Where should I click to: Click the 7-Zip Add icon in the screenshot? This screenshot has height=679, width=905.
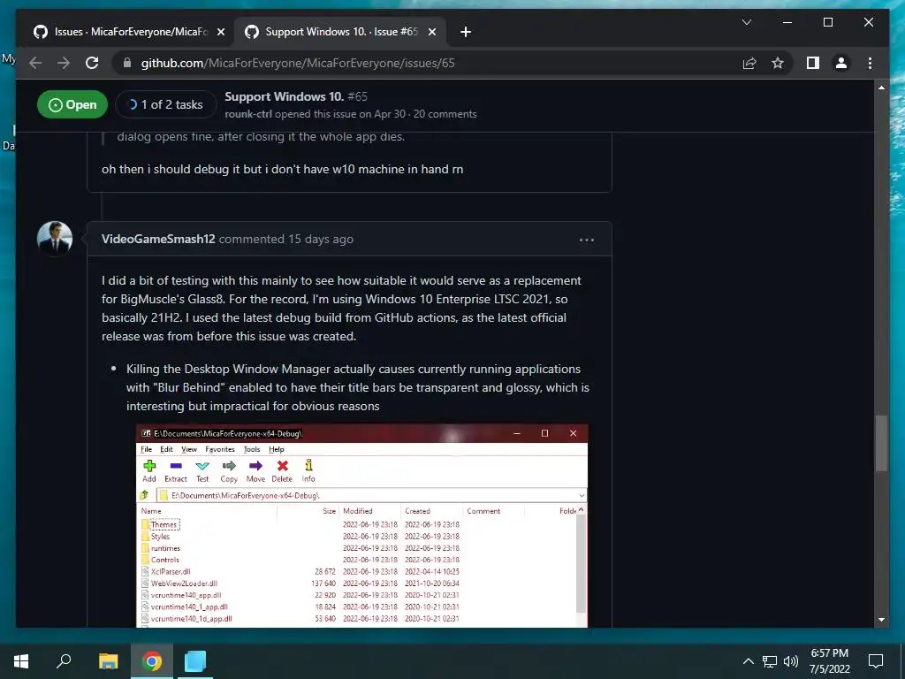149,471
